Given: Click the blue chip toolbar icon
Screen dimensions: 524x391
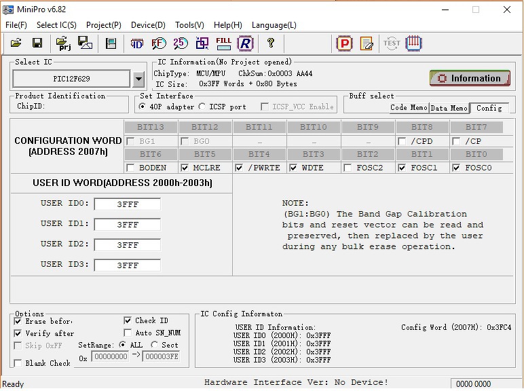Looking at the screenshot, I should coord(413,43).
